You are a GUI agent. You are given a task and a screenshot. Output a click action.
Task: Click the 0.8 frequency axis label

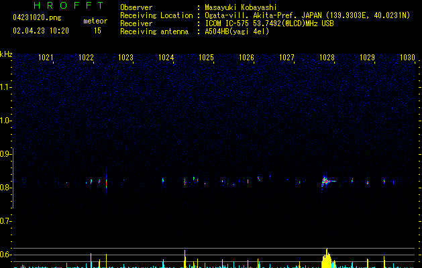[x=5, y=188]
